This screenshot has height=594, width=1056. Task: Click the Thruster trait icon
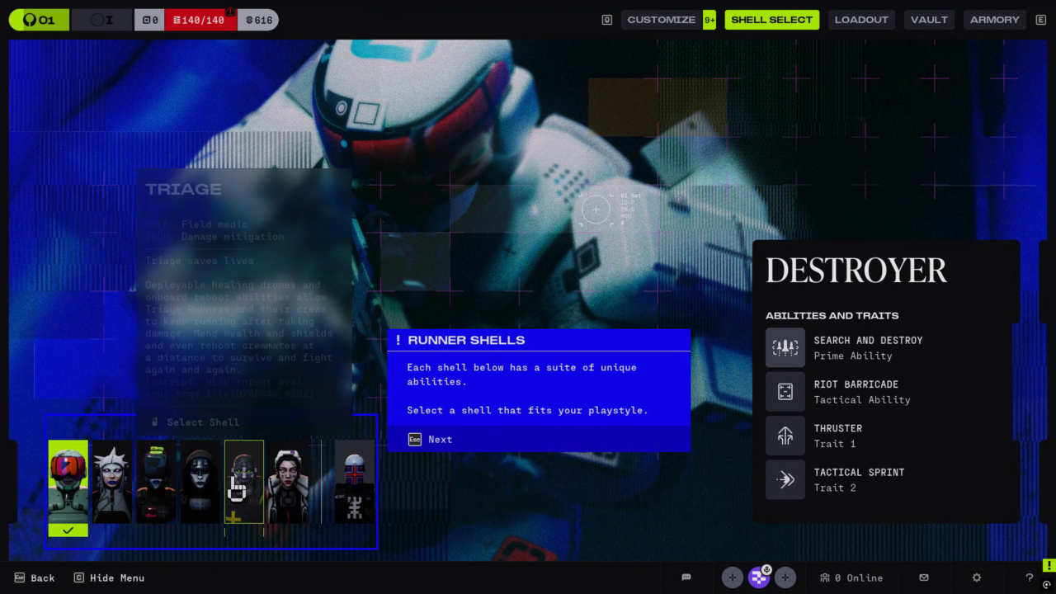[x=785, y=436]
